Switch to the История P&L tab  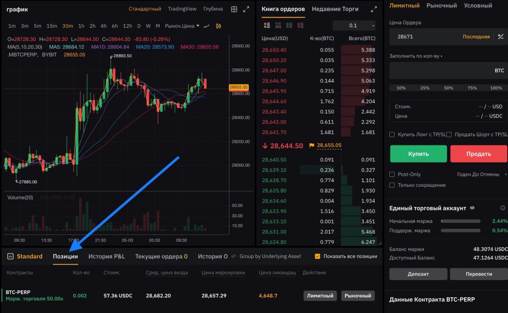tap(106, 256)
